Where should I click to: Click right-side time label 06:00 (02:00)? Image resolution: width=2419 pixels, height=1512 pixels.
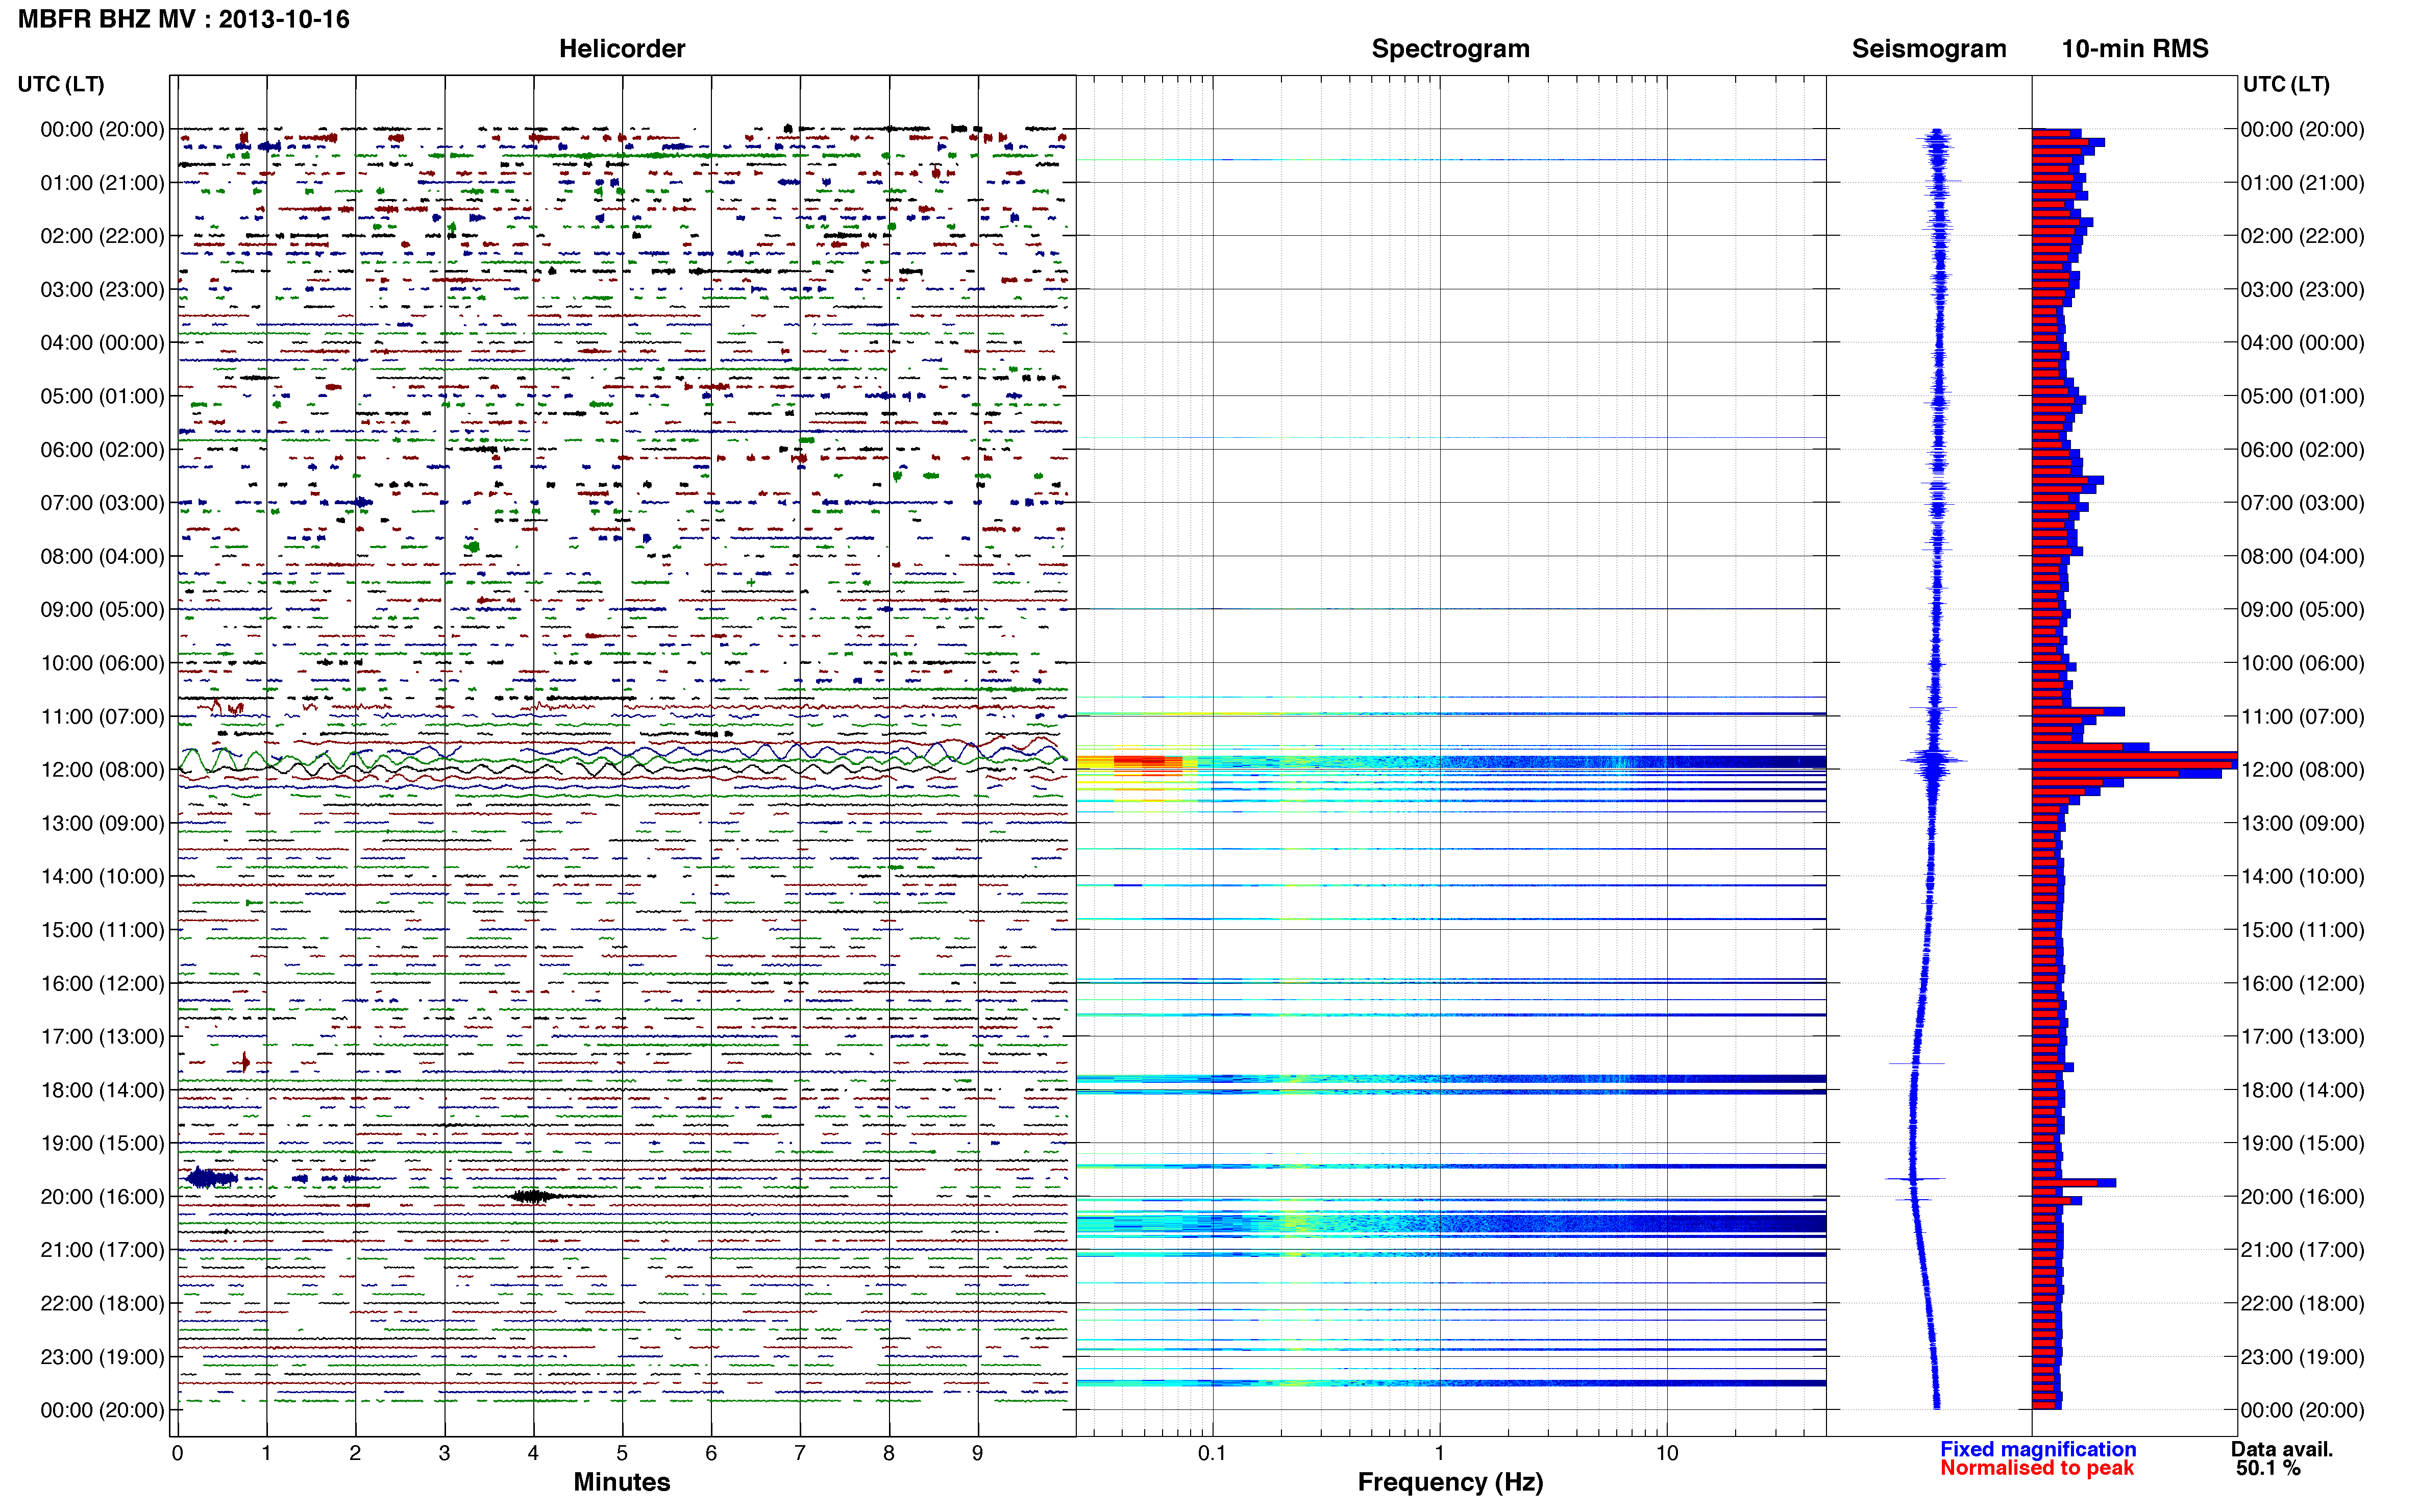[2302, 449]
